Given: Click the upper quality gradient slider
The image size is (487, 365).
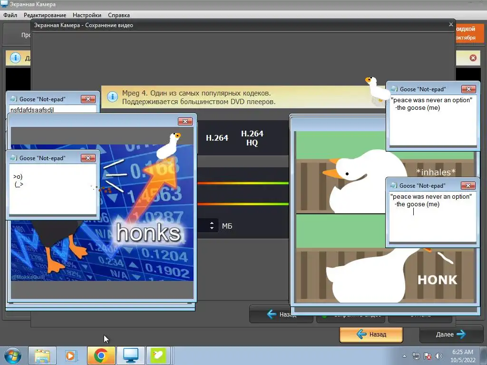Looking at the screenshot, I should click(243, 183).
